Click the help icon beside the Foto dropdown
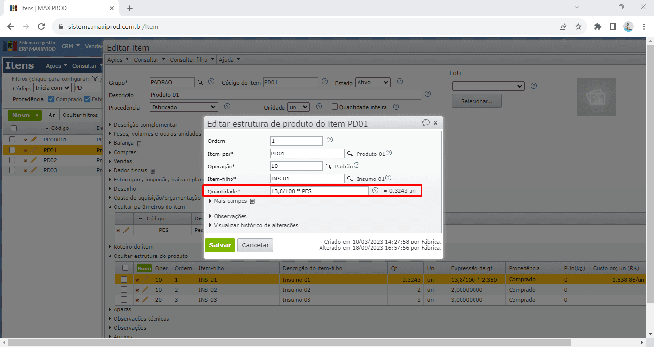This screenshot has width=654, height=347. point(533,86)
